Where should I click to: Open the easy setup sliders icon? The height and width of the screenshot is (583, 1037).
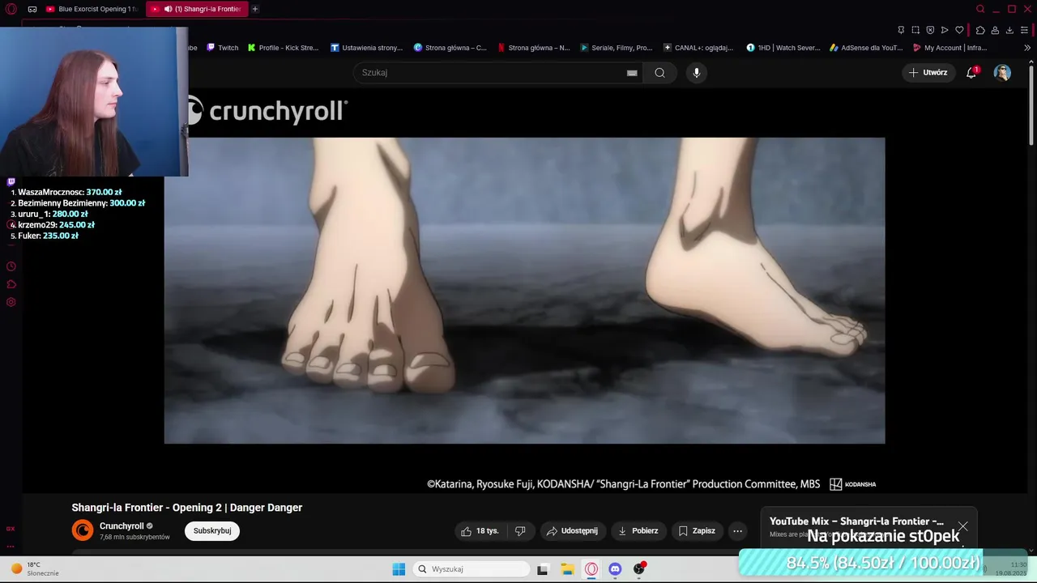coord(1025,30)
